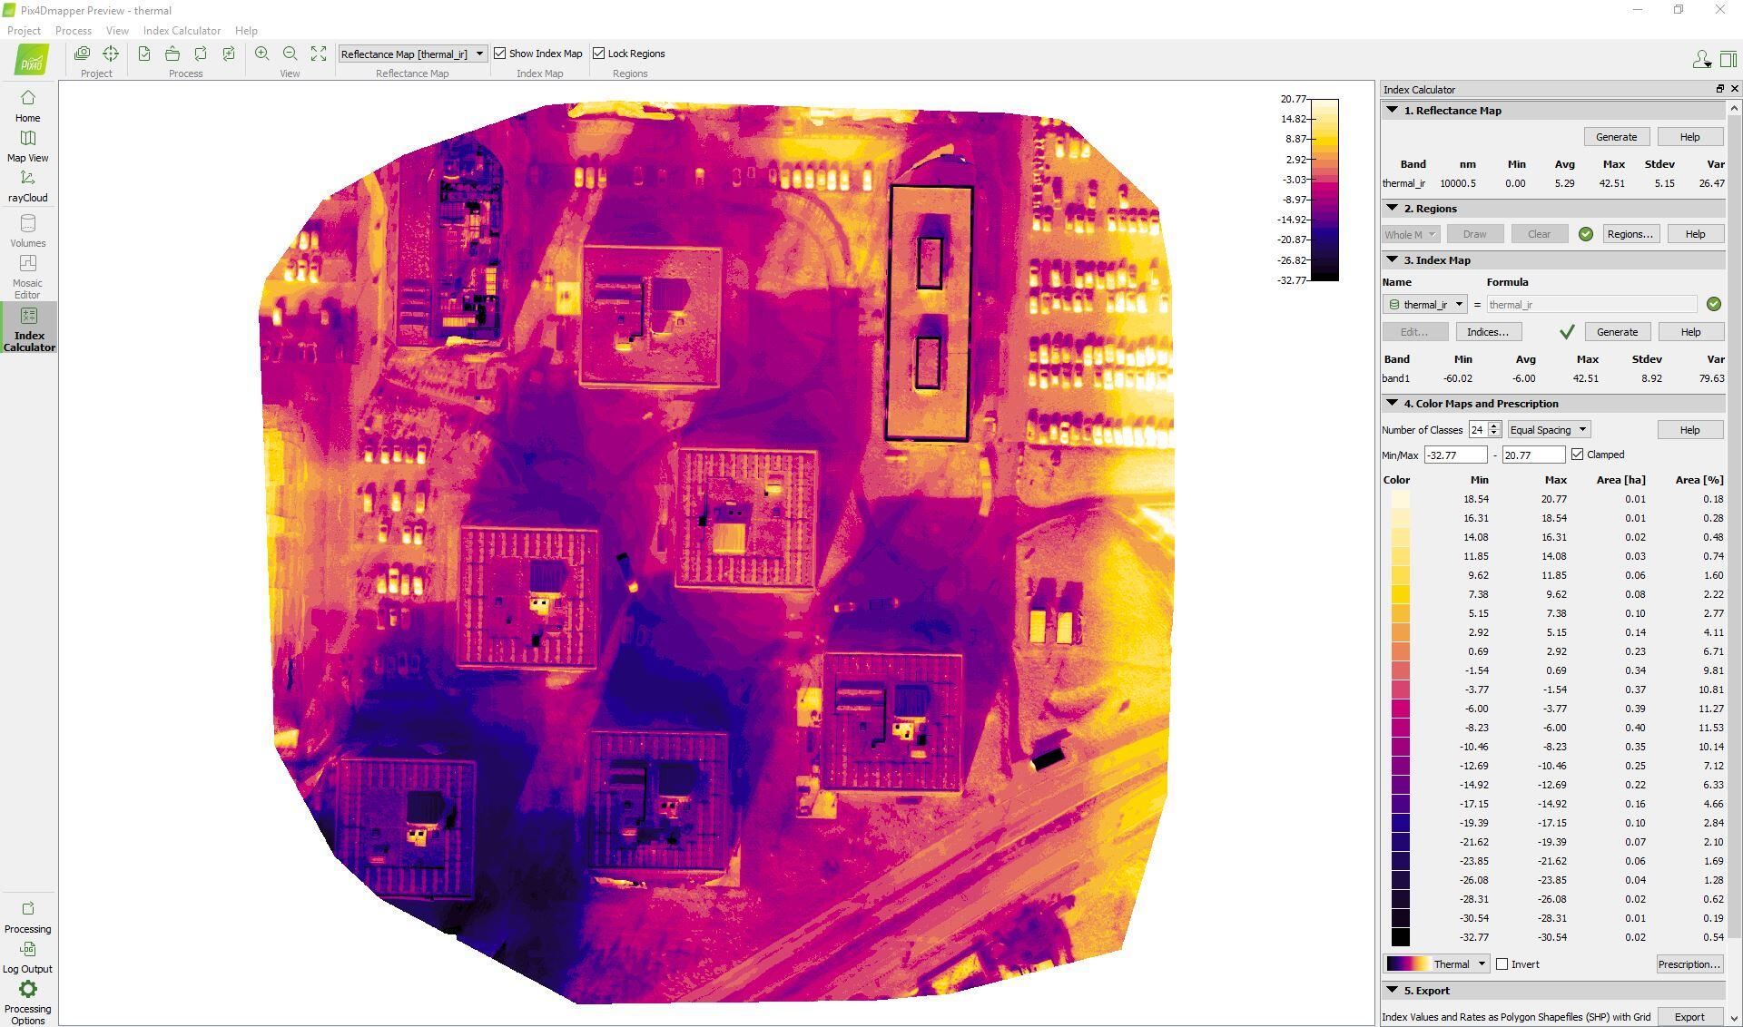Image resolution: width=1743 pixels, height=1027 pixels.
Task: Disable the Clamped option in Color Maps
Action: pos(1579,454)
